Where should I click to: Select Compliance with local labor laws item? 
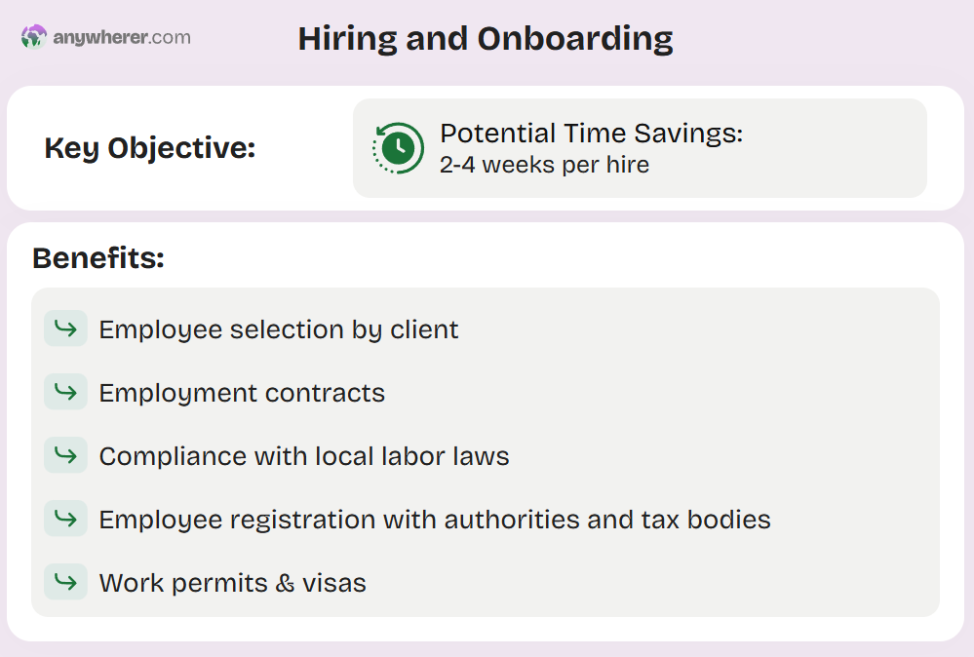pos(304,456)
